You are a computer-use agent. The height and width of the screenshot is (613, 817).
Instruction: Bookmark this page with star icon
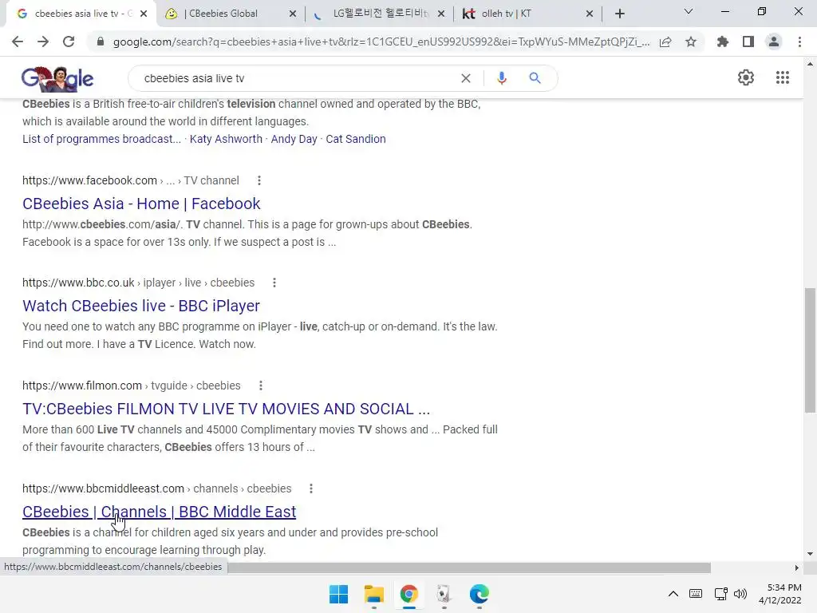691,42
